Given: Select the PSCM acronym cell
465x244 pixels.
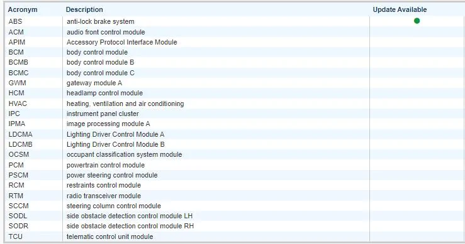Looking at the screenshot, I should click(18, 175).
